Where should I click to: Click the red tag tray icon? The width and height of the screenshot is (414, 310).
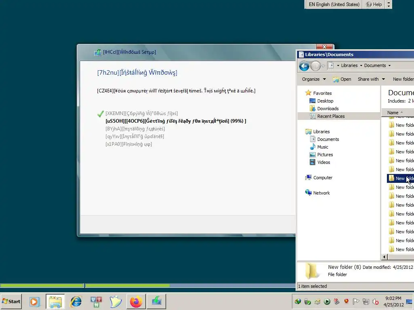[337, 301]
